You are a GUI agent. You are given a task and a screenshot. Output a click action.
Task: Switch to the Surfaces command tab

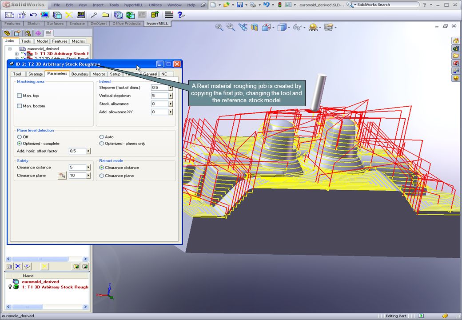coord(55,24)
